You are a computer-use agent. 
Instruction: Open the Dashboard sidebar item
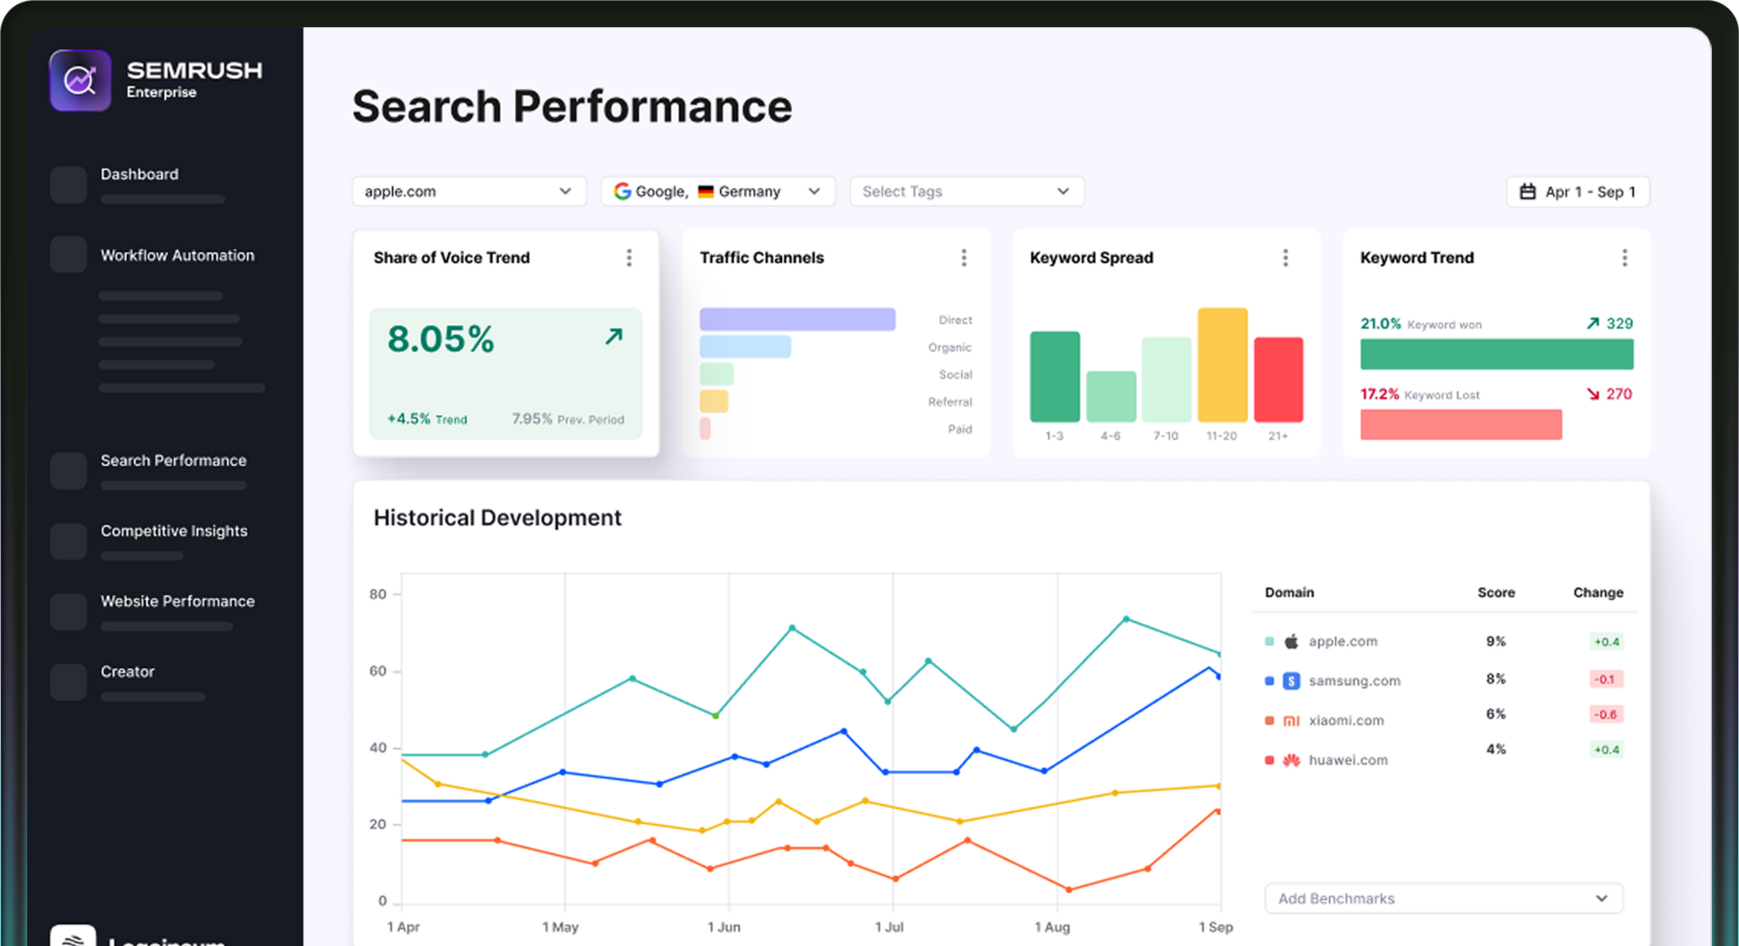click(x=139, y=174)
